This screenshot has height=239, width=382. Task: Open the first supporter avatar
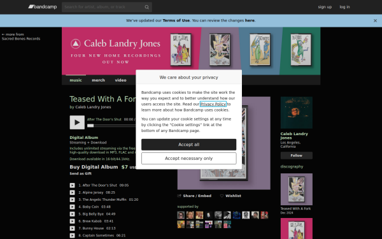pyautogui.click(x=181, y=215)
